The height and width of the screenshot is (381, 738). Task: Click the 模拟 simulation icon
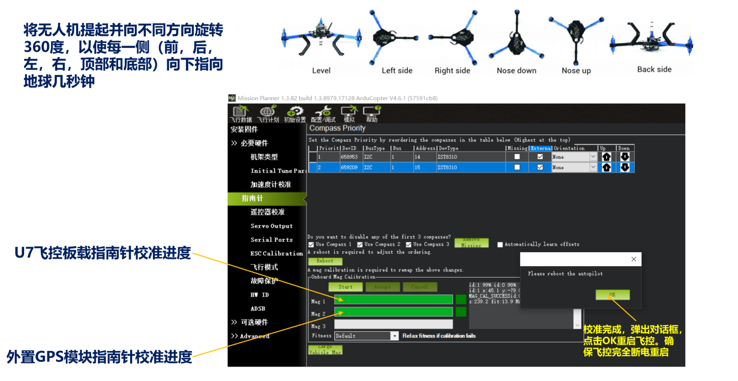[349, 114]
